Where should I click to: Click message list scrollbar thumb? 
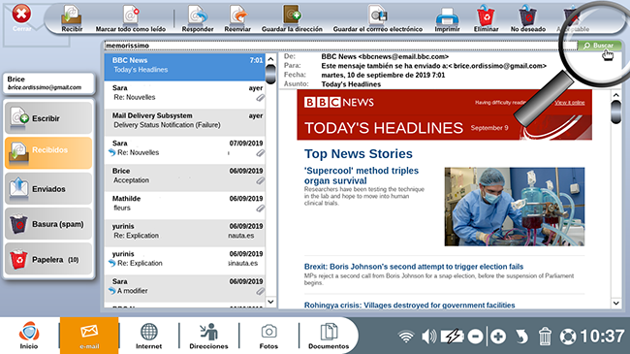pos(270,74)
